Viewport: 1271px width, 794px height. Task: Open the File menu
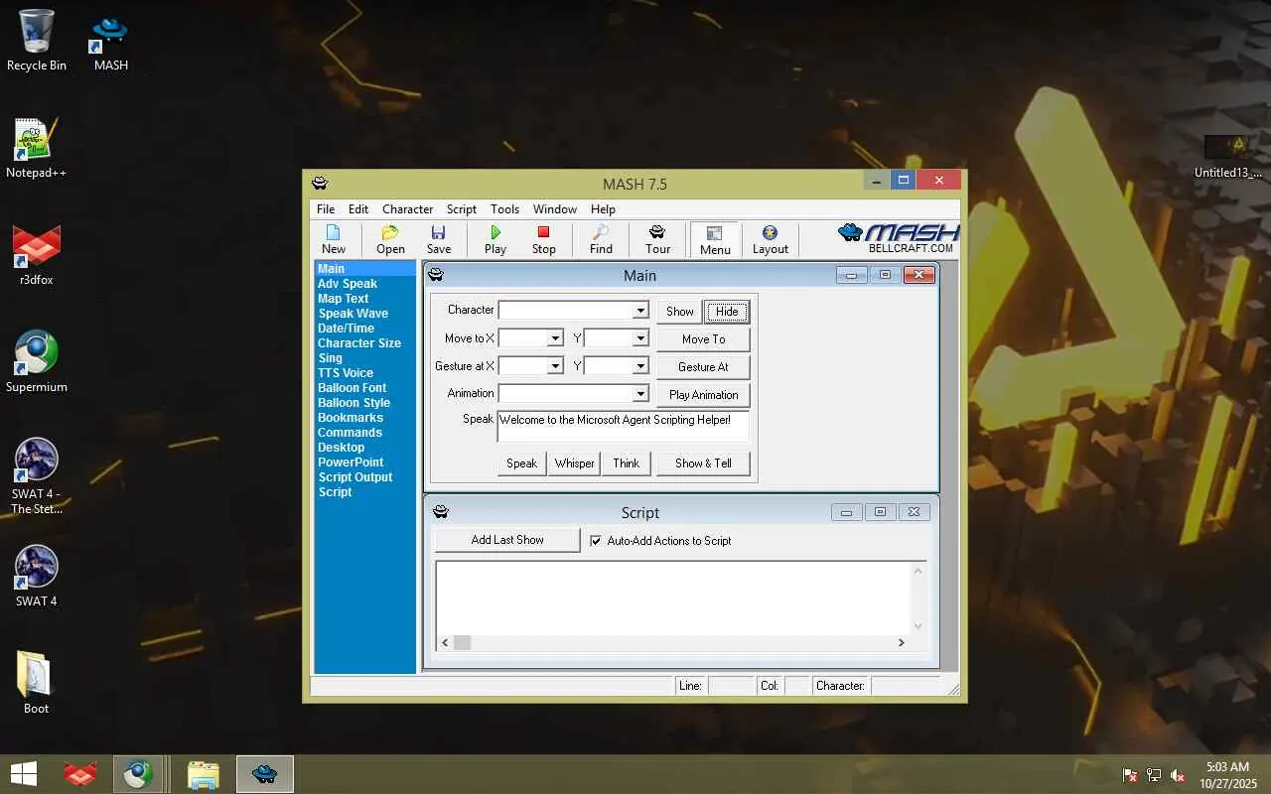[326, 209]
